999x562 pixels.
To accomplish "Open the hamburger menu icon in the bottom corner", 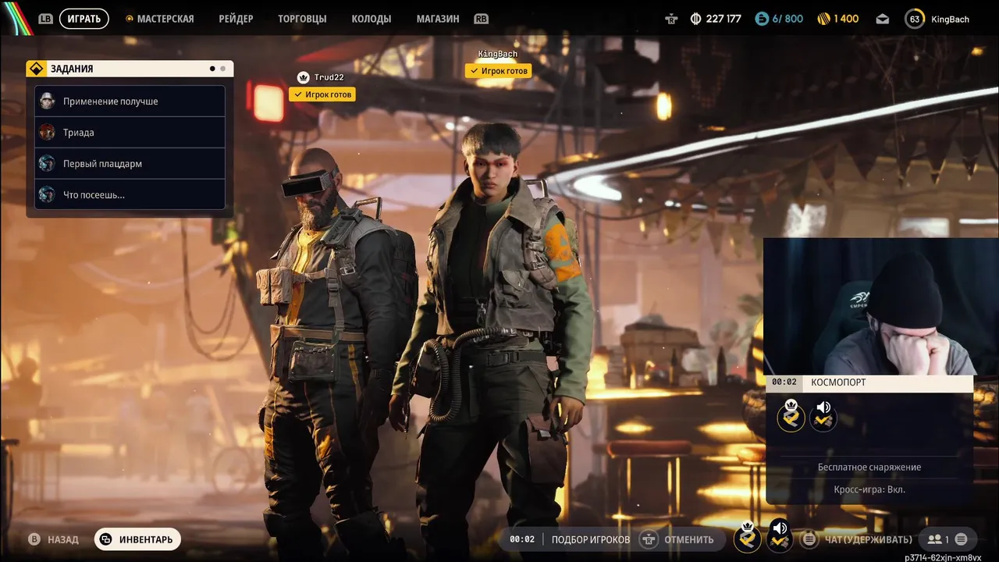I will click(x=961, y=539).
